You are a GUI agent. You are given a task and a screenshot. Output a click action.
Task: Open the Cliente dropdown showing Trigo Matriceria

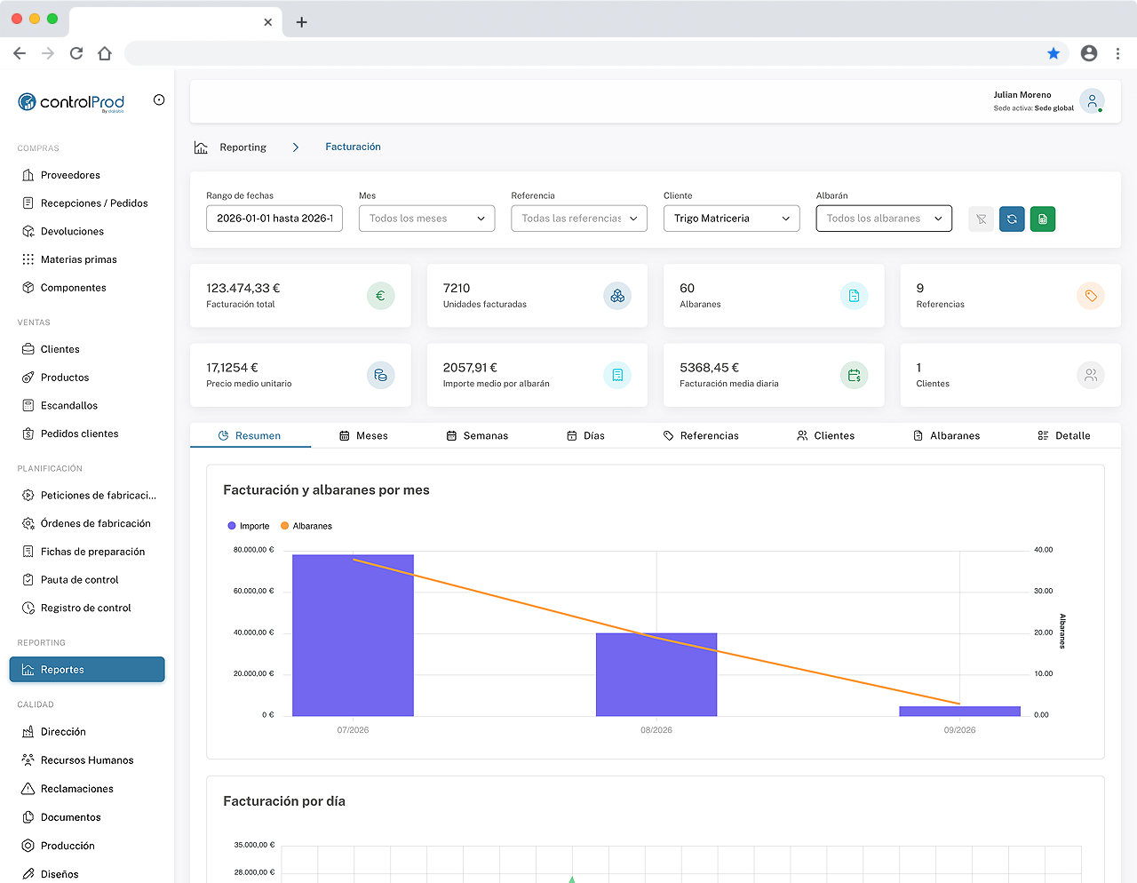point(732,219)
